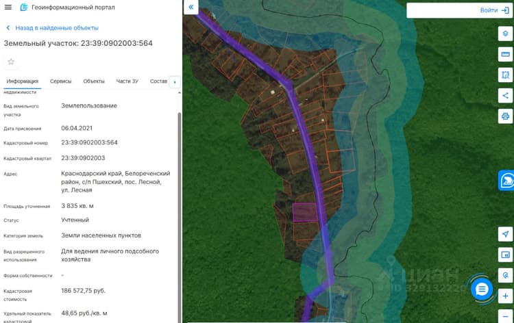Image resolution: width=514 pixels, height=323 pixels.
Task: Open the Части ЗУ tab
Action: coord(127,81)
